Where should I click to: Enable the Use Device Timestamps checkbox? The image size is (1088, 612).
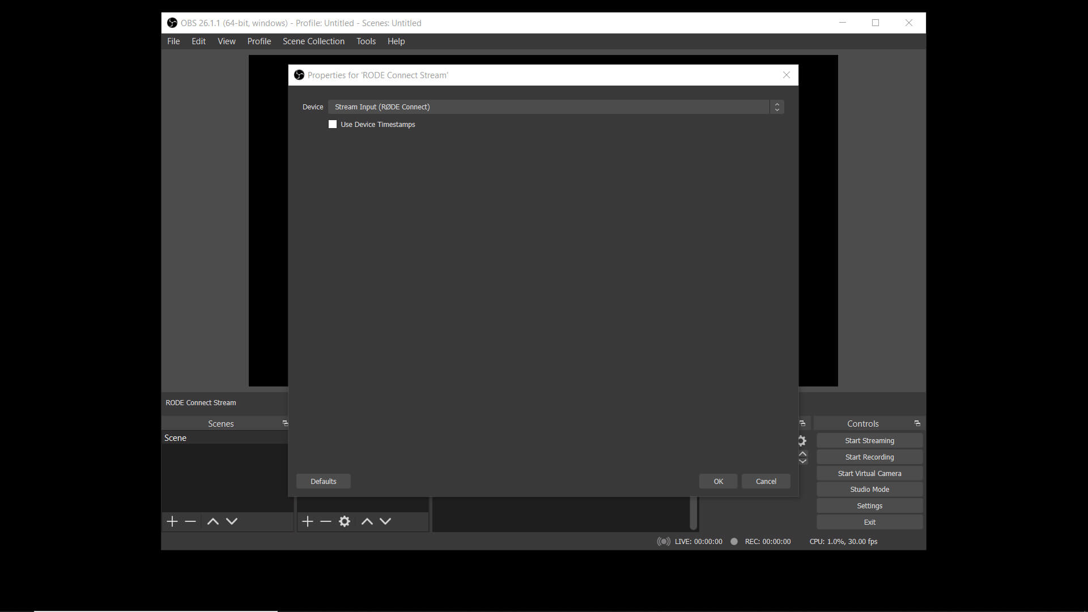point(333,124)
